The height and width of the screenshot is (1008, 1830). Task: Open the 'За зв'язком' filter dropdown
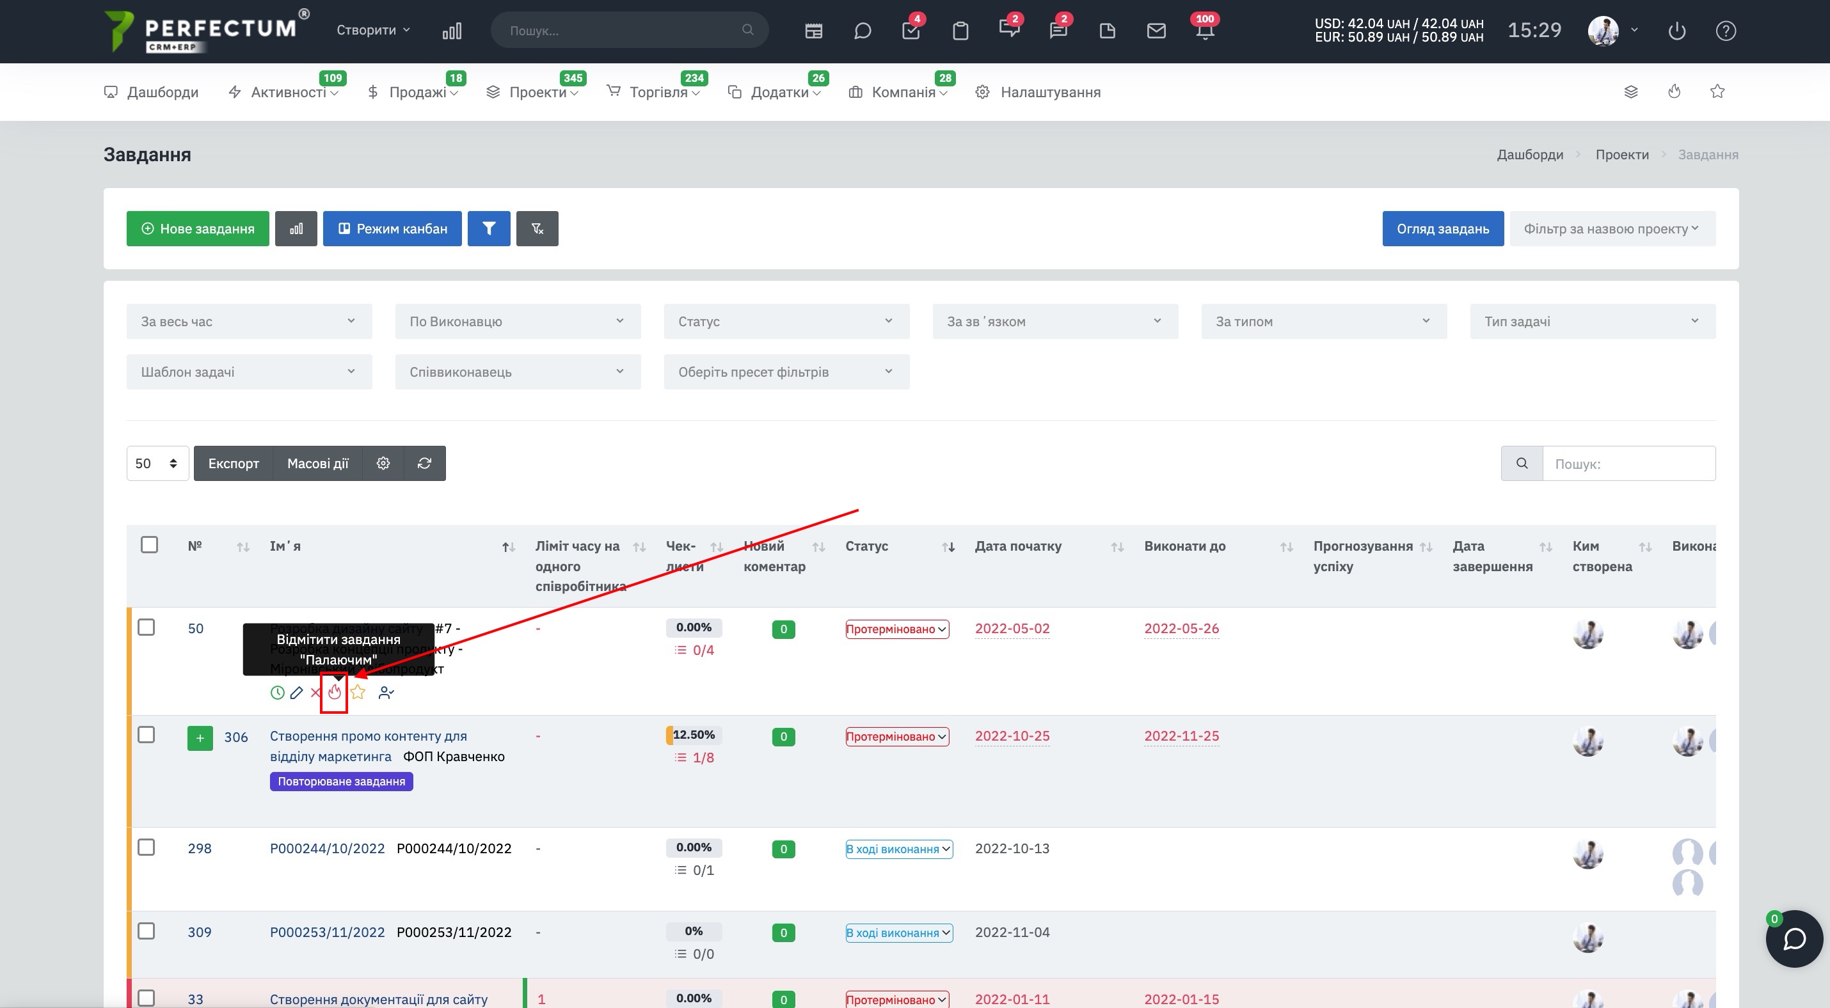coord(1055,322)
